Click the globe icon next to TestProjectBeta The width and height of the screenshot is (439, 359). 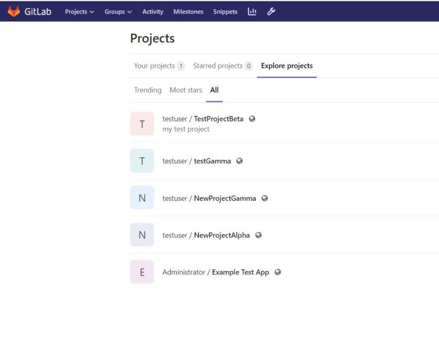tap(252, 118)
